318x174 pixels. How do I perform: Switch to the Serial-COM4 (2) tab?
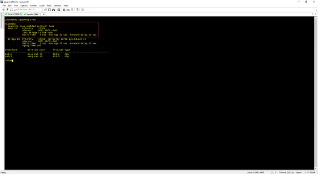tap(14, 14)
